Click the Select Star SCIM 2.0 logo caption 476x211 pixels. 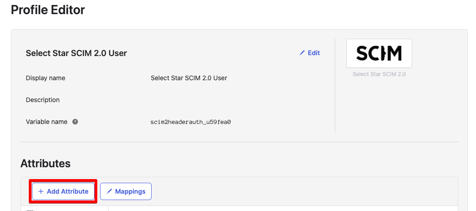(x=379, y=74)
